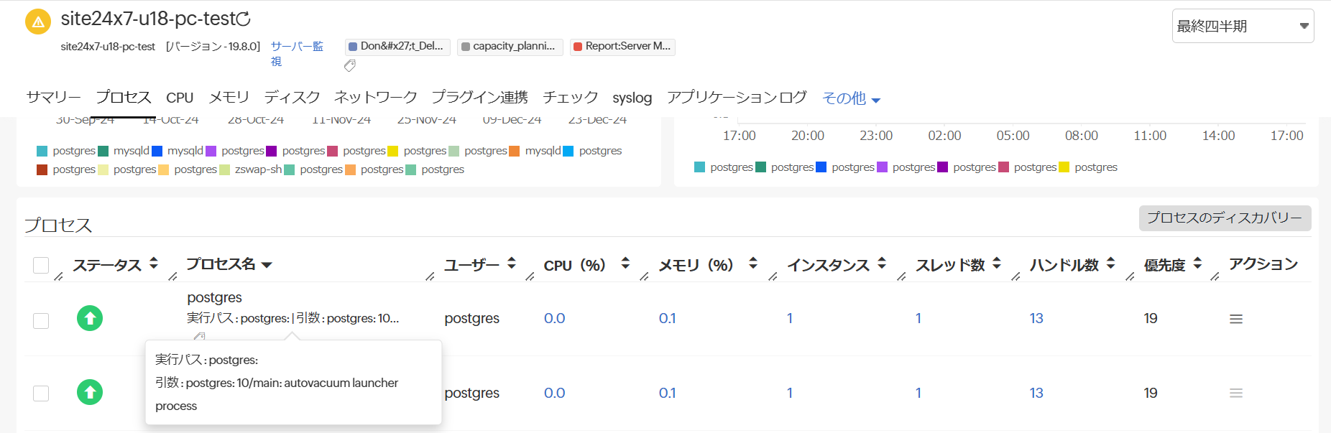Click the プロセスのディスカバリー button
Screen dimensions: 1331x433
(x=1225, y=218)
